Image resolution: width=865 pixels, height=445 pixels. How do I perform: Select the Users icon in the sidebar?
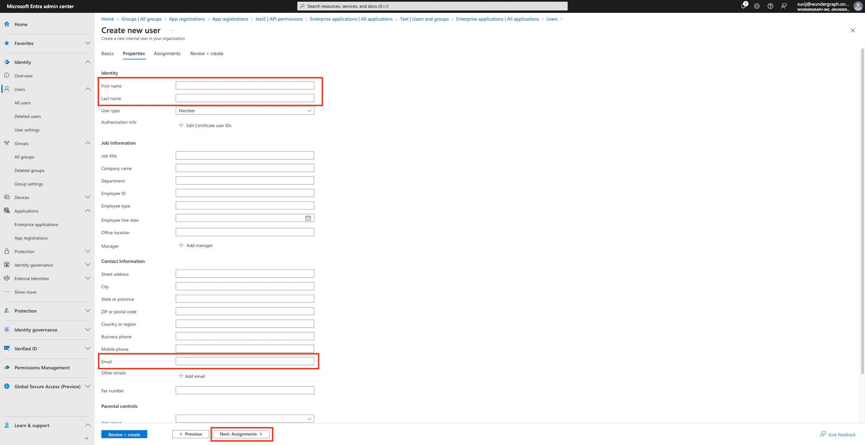[x=6, y=89]
